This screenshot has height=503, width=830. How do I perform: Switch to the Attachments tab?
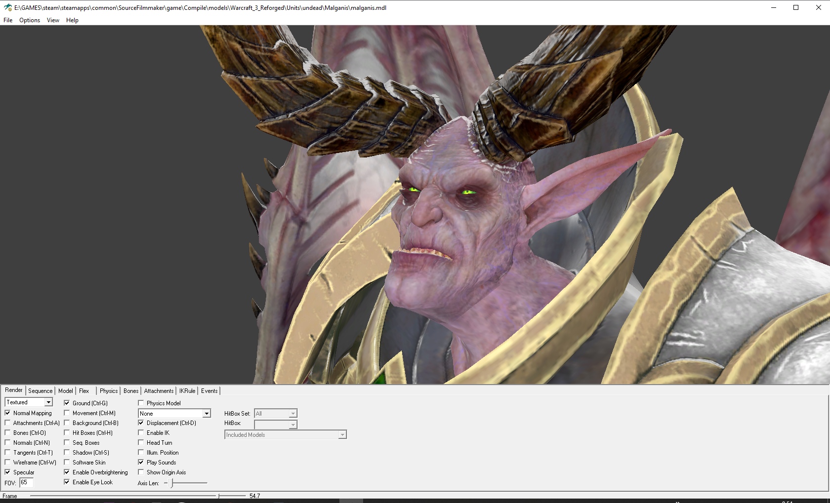(159, 391)
